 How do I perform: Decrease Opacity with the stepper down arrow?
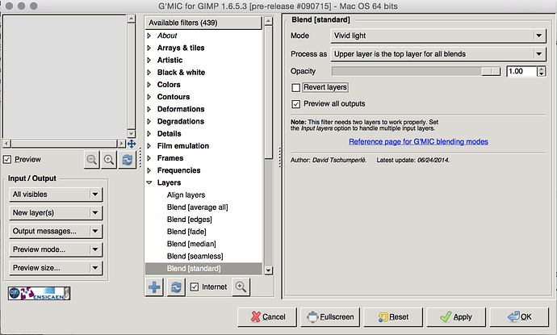pyautogui.click(x=541, y=74)
